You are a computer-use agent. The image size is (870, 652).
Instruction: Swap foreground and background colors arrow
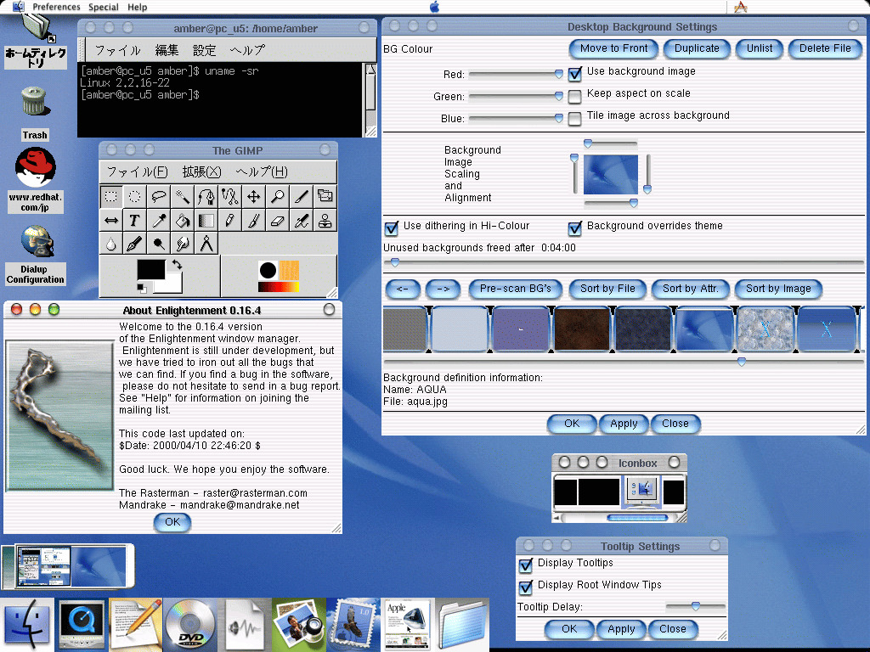pos(177,265)
